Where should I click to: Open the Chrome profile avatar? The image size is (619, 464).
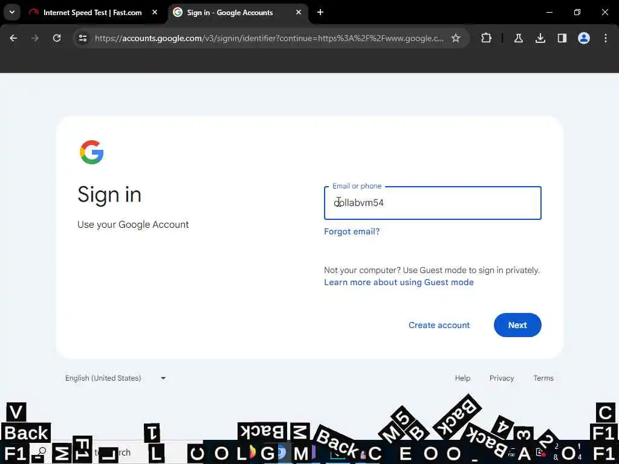coord(583,38)
